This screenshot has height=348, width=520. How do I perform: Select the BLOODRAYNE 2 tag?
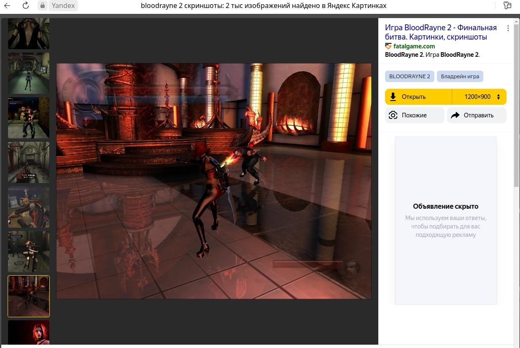coord(410,76)
